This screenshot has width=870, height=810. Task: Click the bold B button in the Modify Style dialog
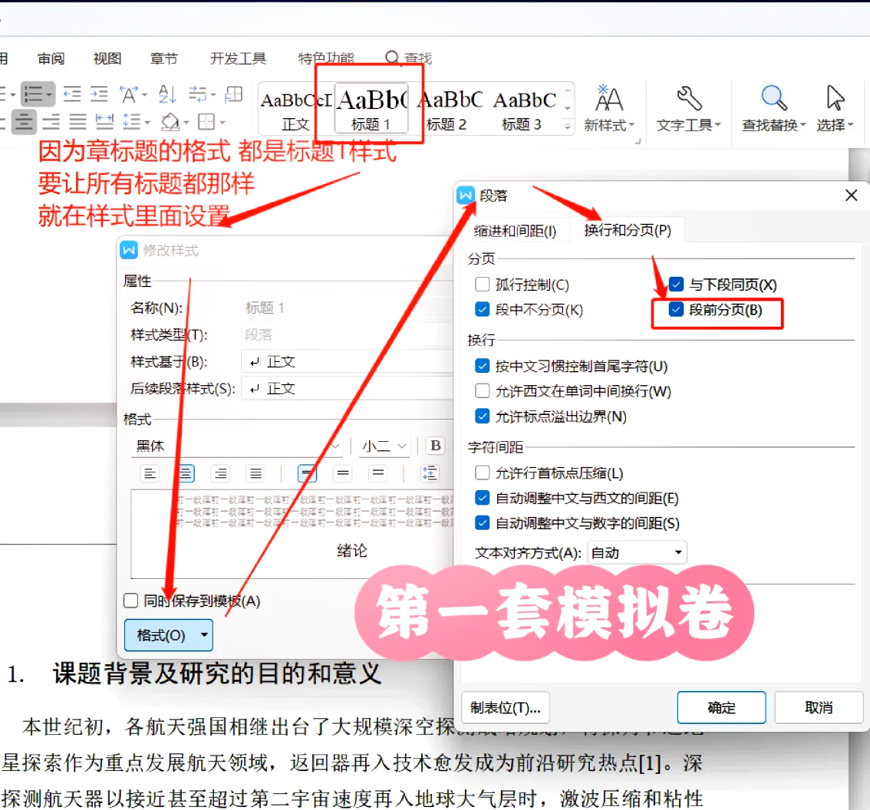436,446
